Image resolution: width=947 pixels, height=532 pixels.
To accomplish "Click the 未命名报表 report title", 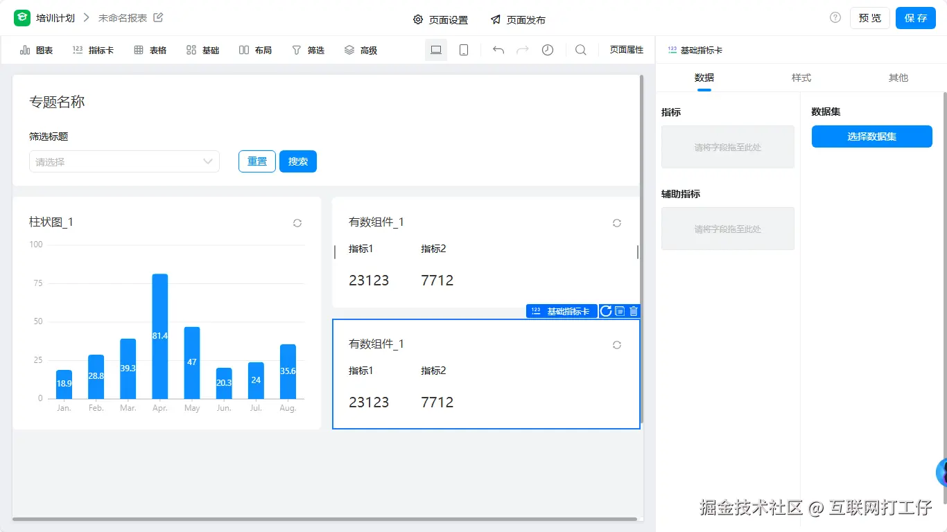I will (x=123, y=18).
